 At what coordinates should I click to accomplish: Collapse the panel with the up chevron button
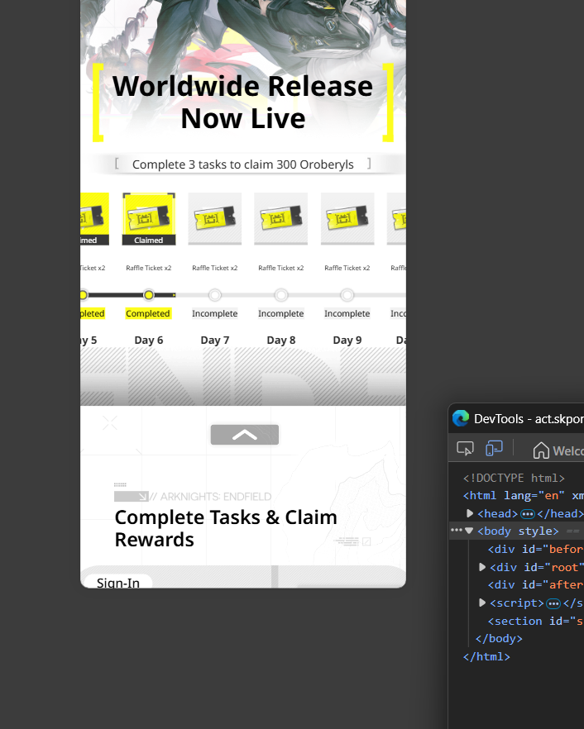click(245, 435)
